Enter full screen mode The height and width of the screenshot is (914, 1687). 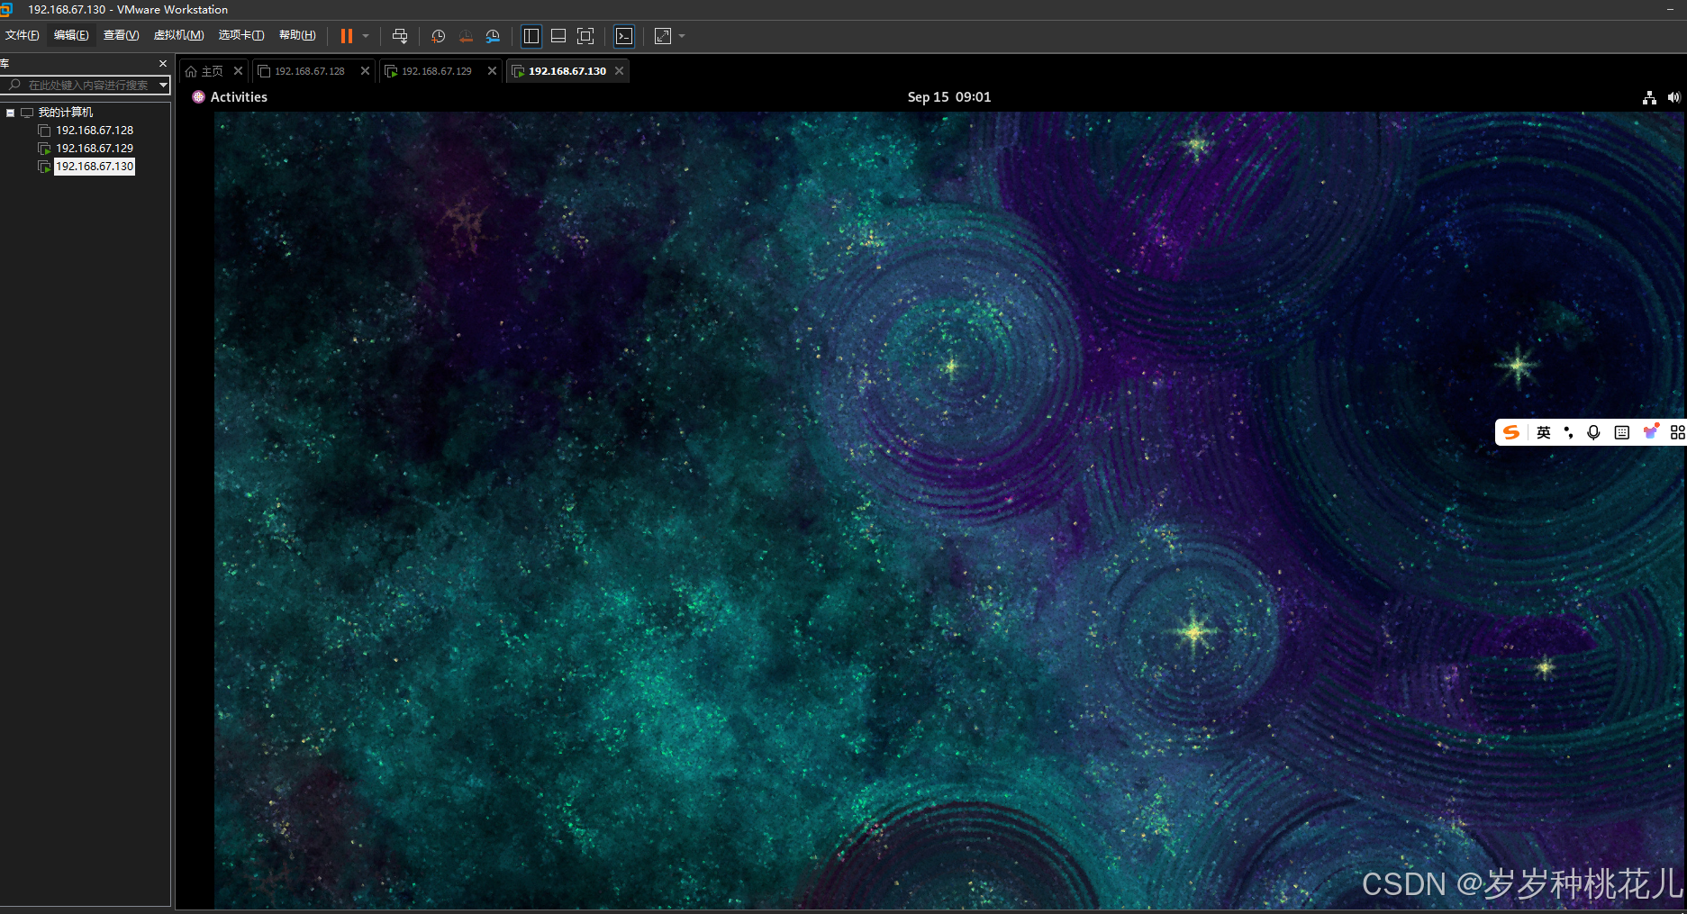(585, 36)
